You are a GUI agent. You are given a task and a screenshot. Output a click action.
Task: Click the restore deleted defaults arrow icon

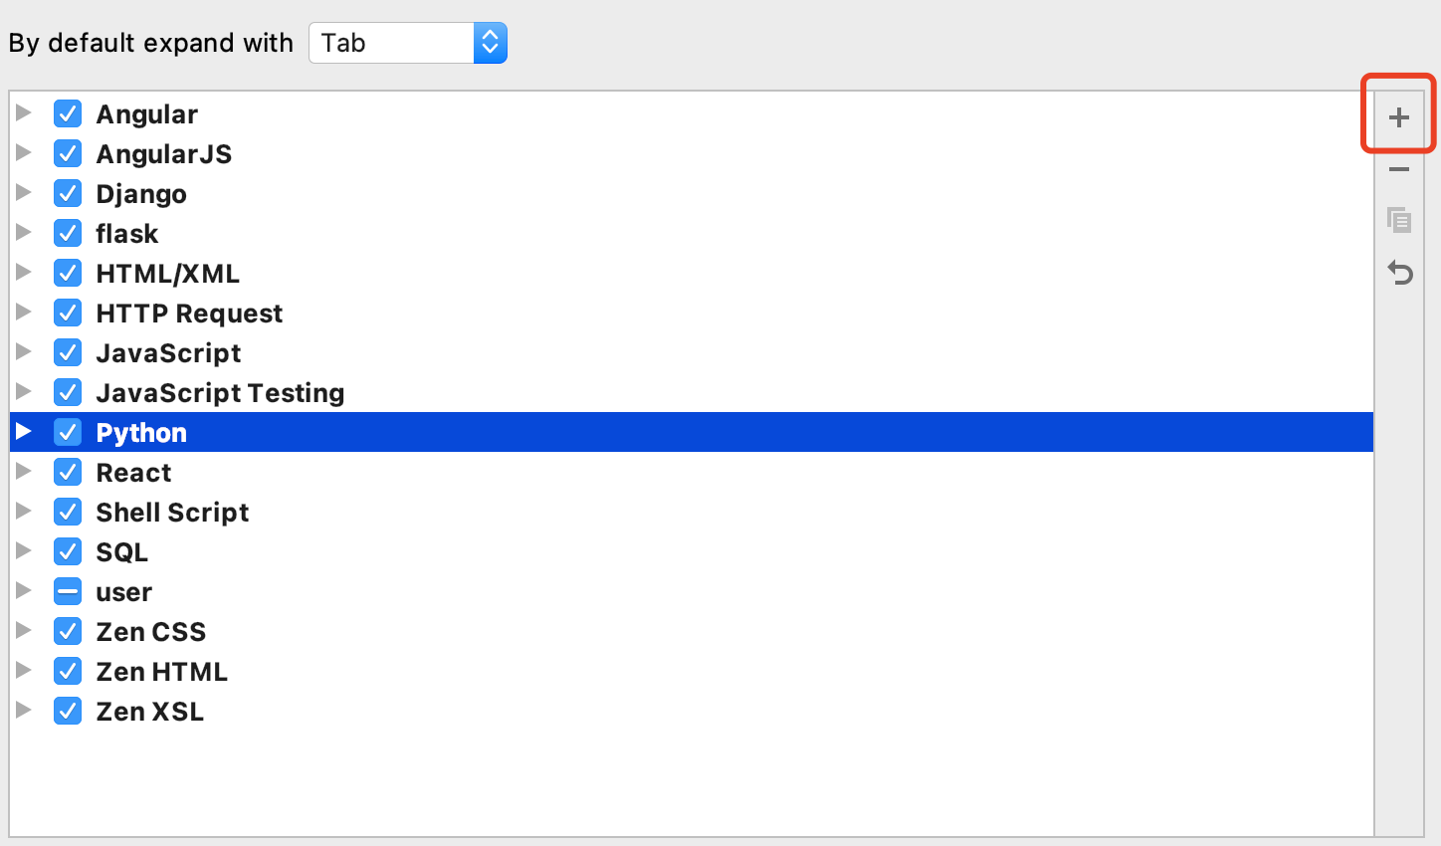click(x=1399, y=272)
